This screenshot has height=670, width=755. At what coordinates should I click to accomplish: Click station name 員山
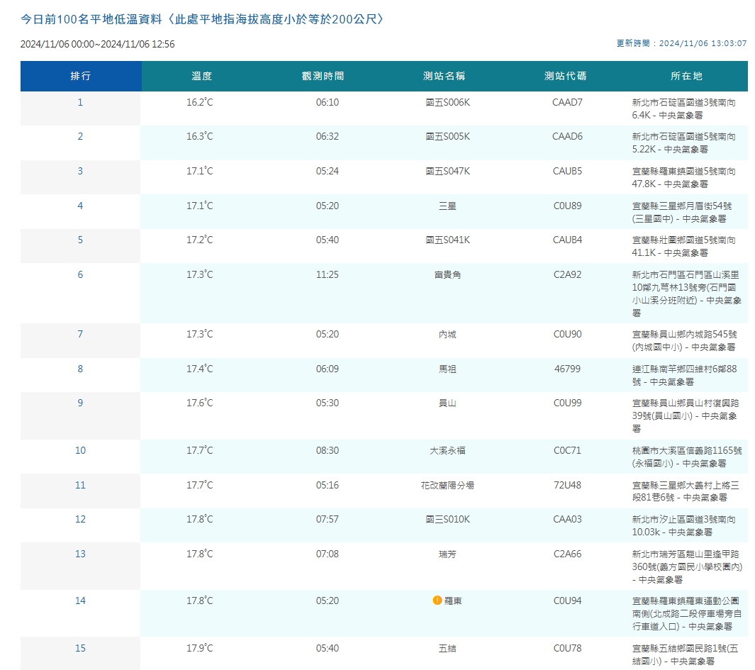tap(448, 403)
